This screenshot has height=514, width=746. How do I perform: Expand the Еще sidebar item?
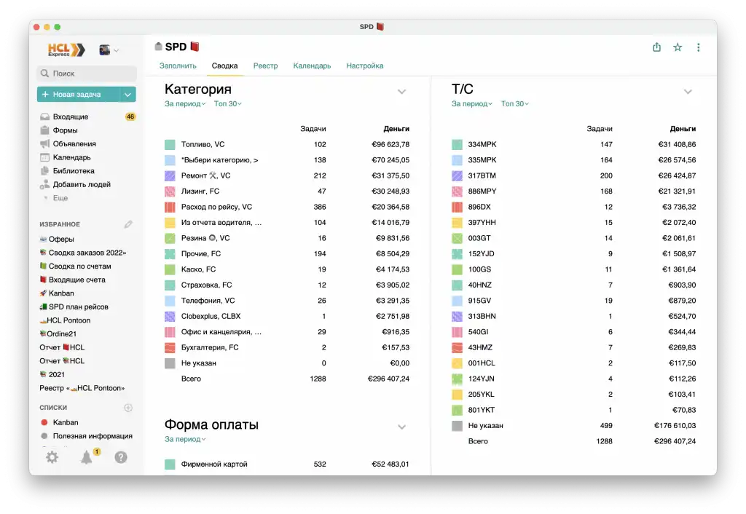(x=60, y=198)
